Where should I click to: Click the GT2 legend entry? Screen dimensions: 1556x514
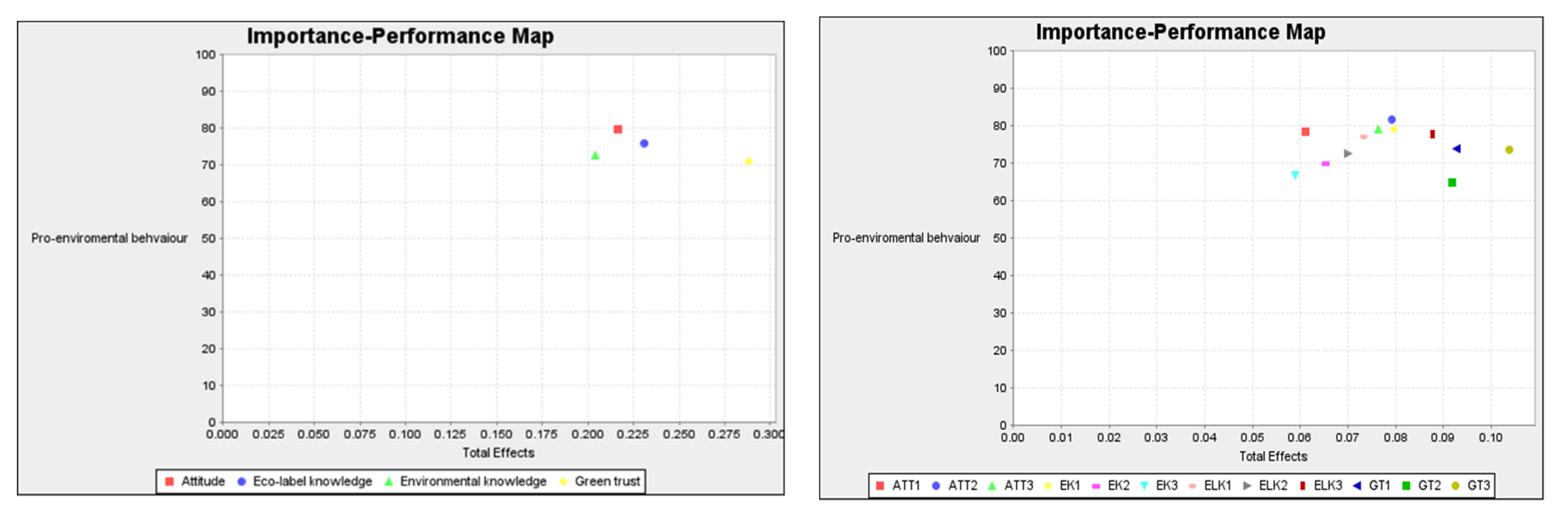click(x=1428, y=486)
